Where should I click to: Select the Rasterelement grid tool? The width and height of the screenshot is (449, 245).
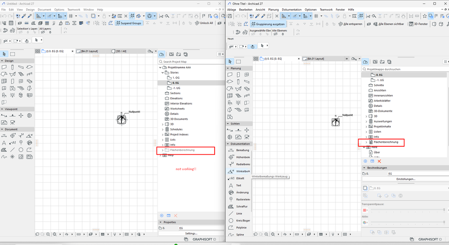click(239, 199)
